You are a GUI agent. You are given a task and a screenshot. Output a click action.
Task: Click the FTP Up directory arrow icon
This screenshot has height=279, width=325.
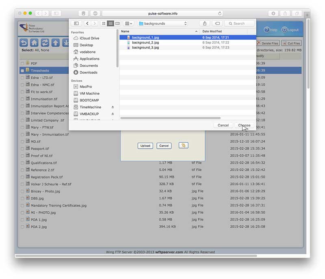click(56, 43)
